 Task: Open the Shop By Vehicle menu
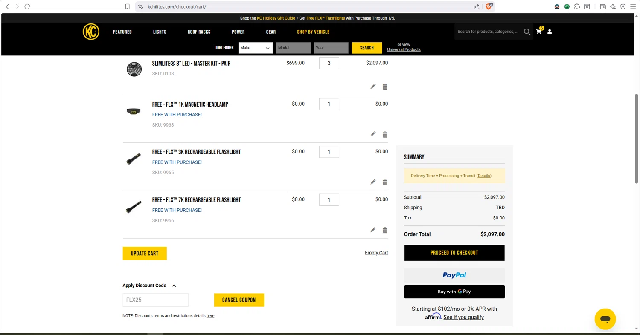pyautogui.click(x=313, y=32)
